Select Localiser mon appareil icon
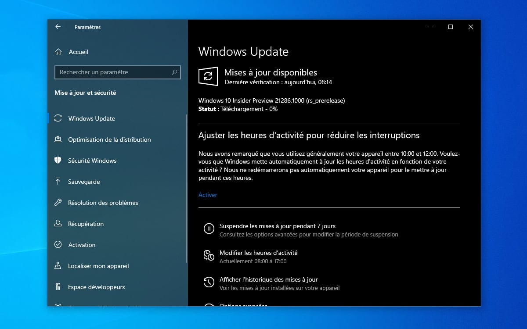 [x=59, y=266]
